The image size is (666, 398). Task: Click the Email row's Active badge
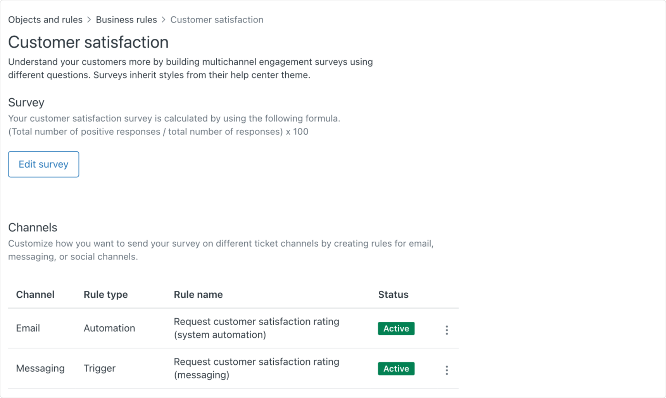[x=396, y=328]
